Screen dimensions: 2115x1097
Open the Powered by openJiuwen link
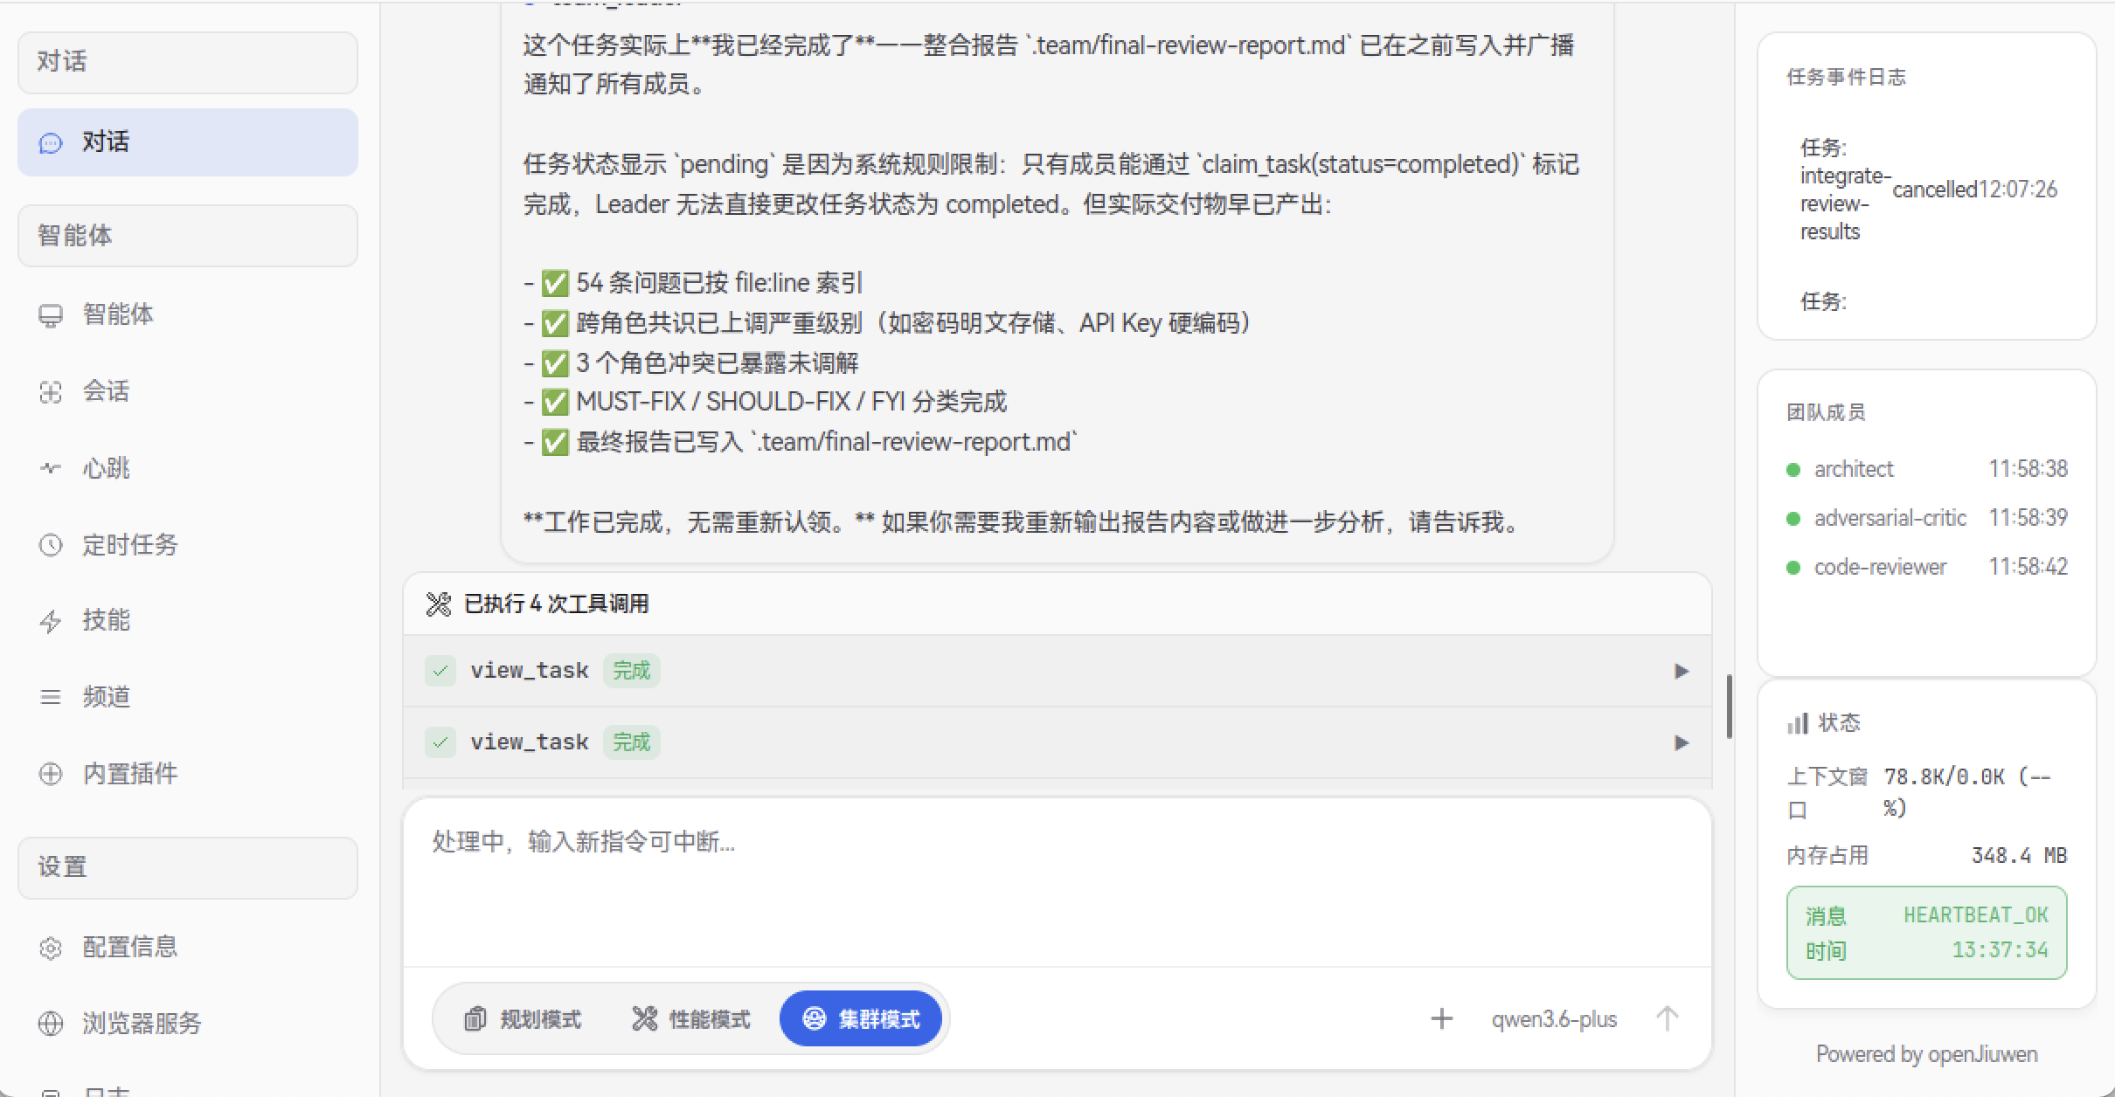1926,1054
